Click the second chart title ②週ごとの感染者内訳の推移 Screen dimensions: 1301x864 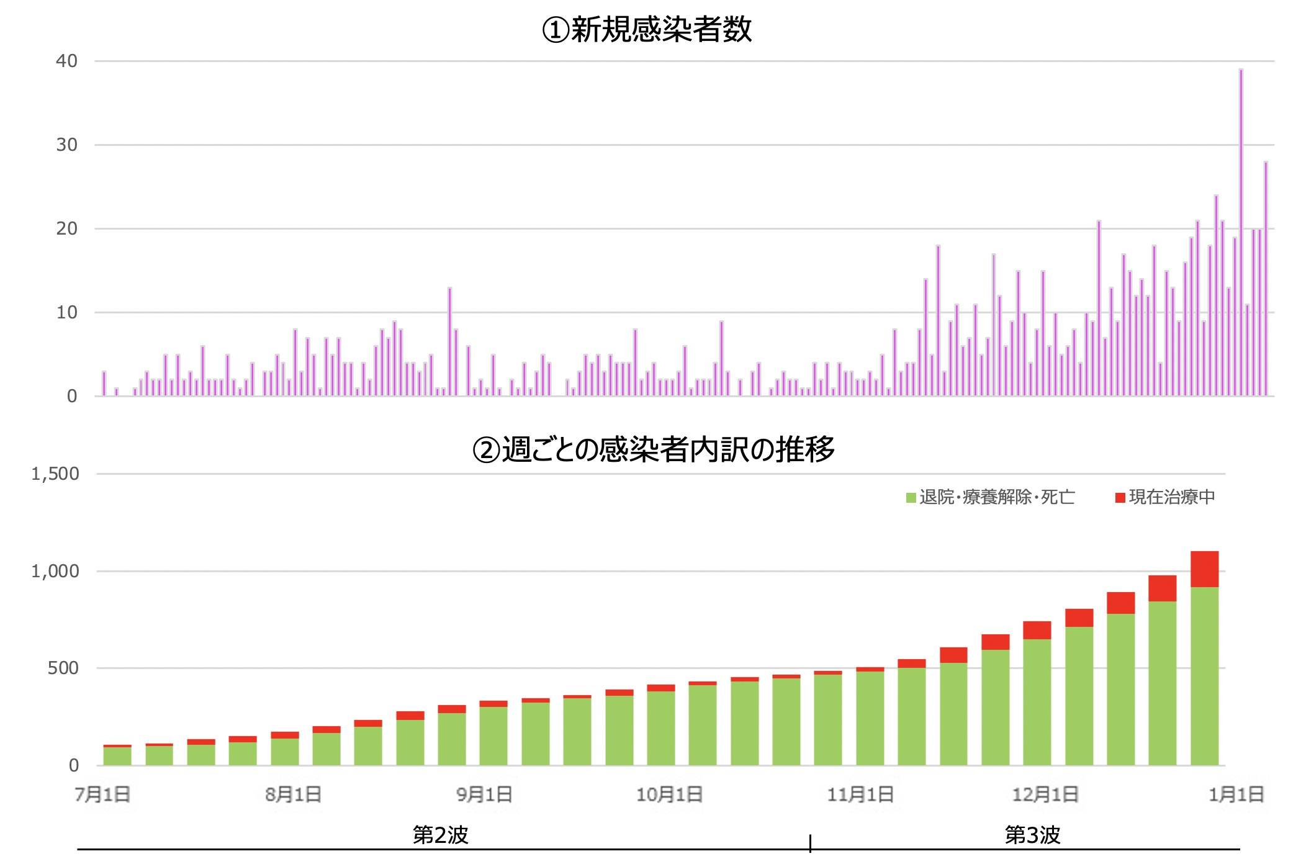point(654,449)
